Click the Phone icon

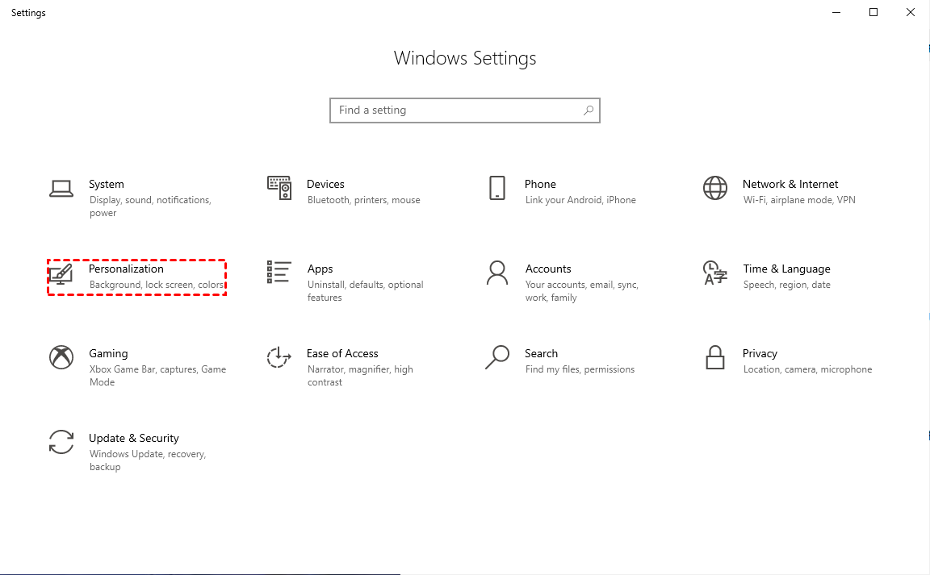tap(497, 188)
